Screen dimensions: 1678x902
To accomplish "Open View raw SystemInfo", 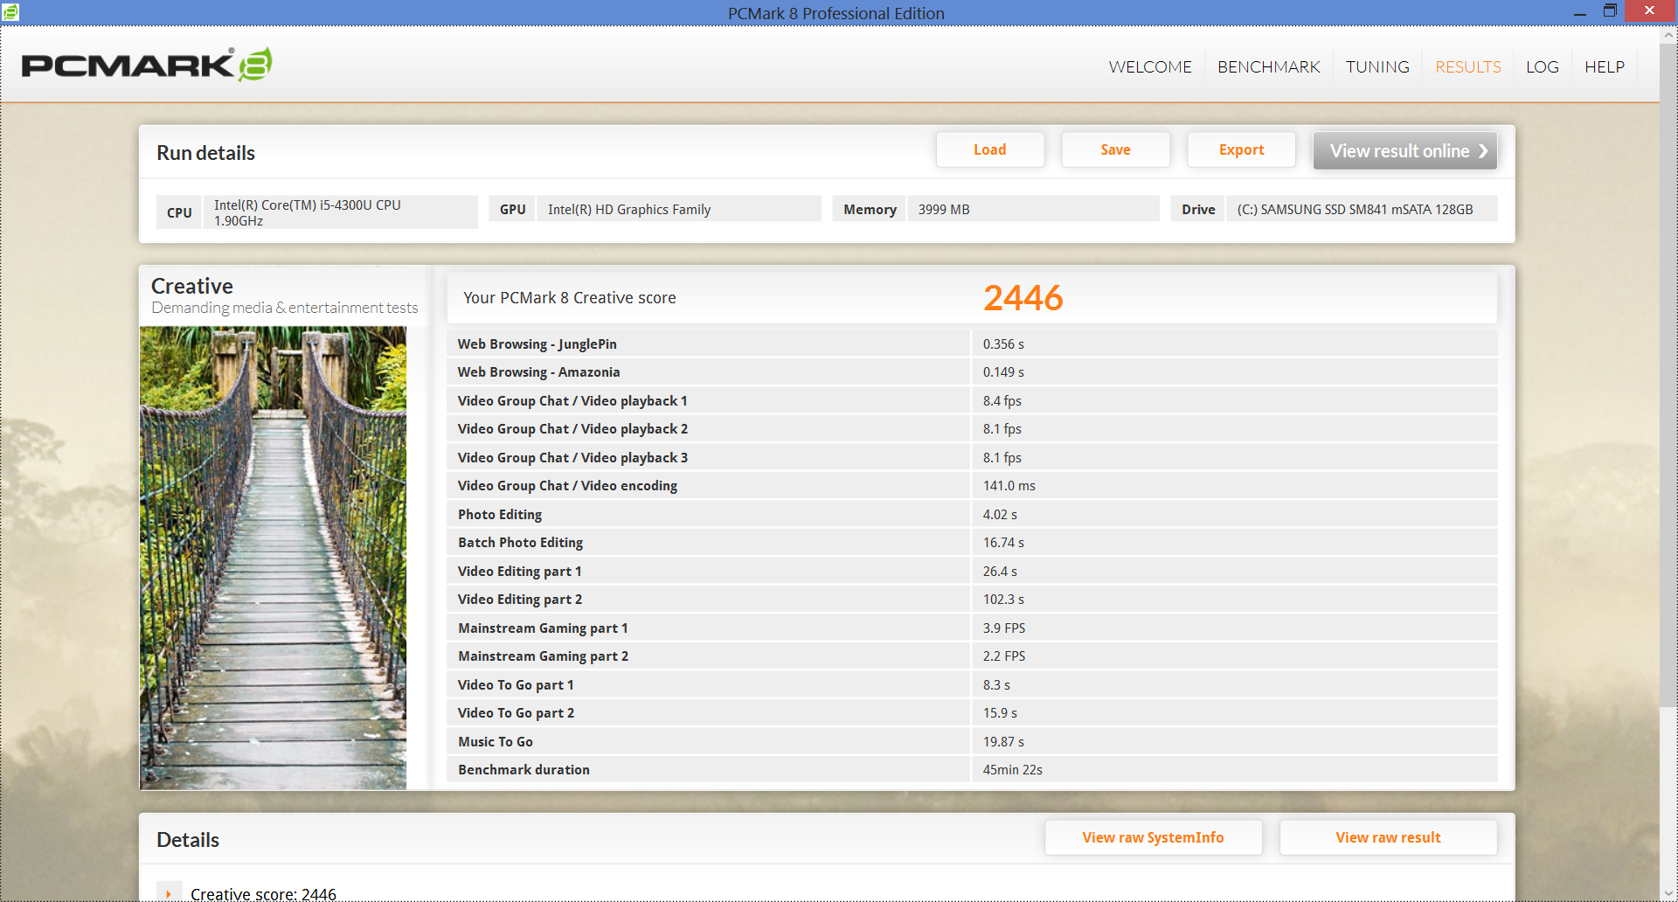I will pyautogui.click(x=1153, y=837).
